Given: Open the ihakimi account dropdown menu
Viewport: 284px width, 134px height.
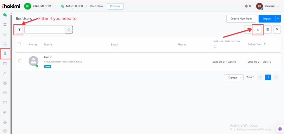Looking at the screenshot, I should point(268,6).
